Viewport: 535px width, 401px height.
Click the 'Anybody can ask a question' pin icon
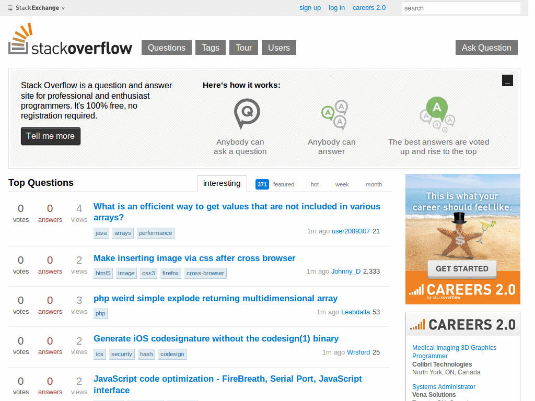[x=247, y=114]
